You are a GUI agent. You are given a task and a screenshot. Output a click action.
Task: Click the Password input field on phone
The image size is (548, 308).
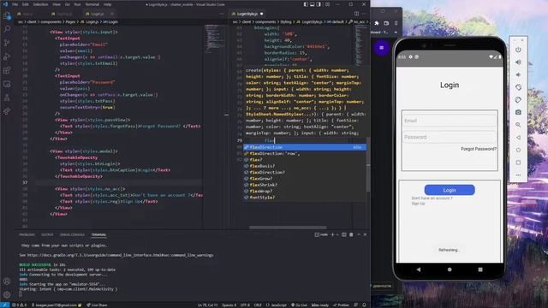point(450,137)
